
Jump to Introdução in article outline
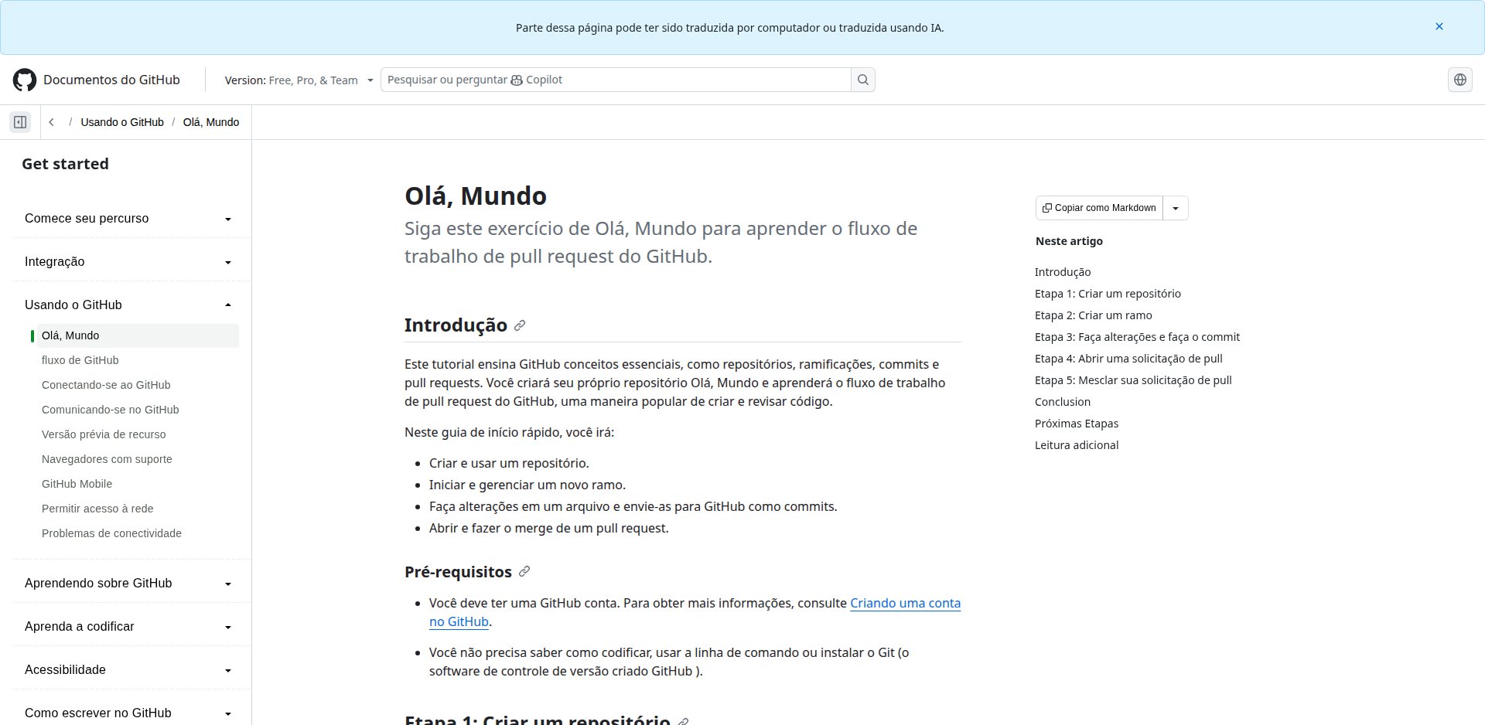pyautogui.click(x=1063, y=272)
